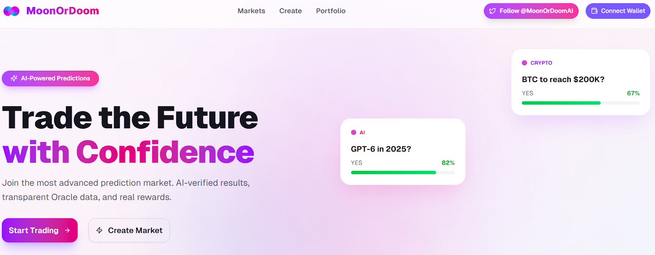655x255 pixels.
Task: Click the MoonOrDoom brand name link
Action: [63, 11]
